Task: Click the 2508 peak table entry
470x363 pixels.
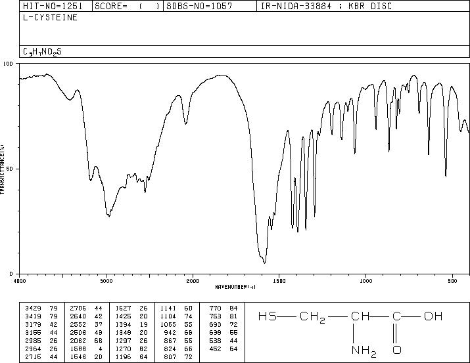Action: click(x=78, y=332)
